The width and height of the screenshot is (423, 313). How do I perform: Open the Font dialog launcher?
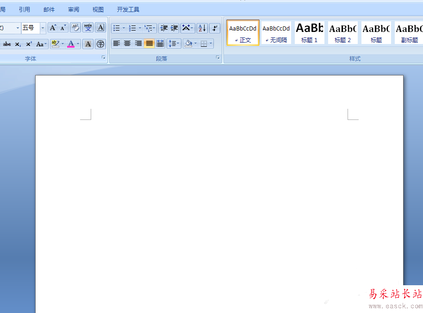[103, 57]
